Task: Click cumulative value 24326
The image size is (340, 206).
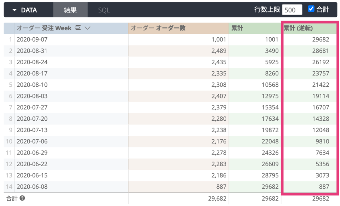Action: tap(270, 152)
